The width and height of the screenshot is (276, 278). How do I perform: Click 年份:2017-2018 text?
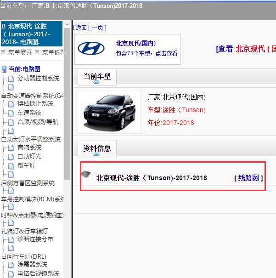point(171,123)
